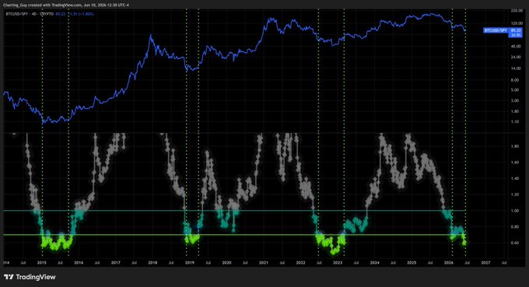Screen dimensions: 529x287
Task: Click the 120.00 price axis label
Action: [x=517, y=23]
